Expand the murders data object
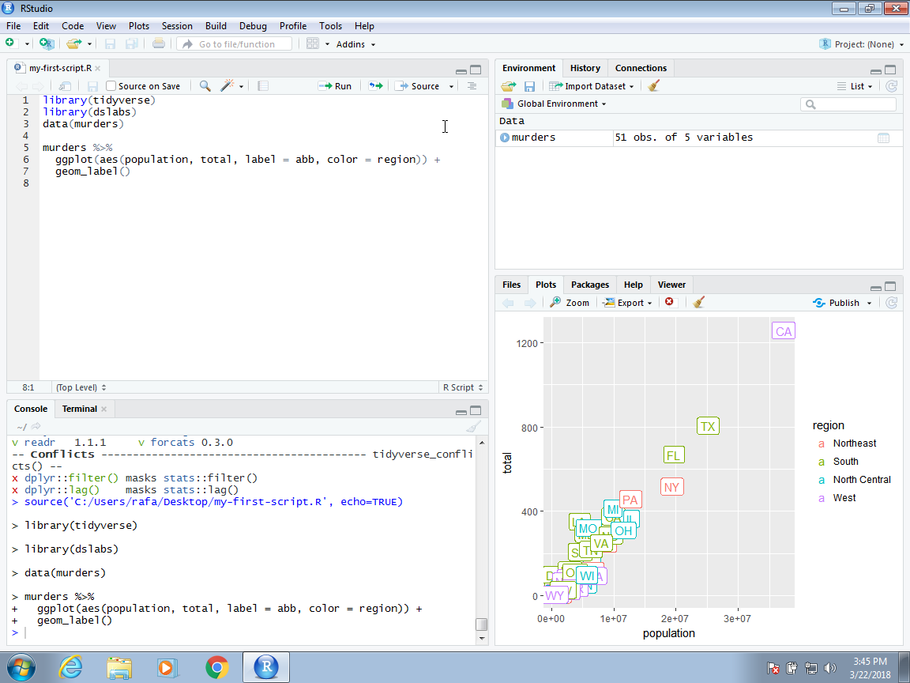 (505, 138)
